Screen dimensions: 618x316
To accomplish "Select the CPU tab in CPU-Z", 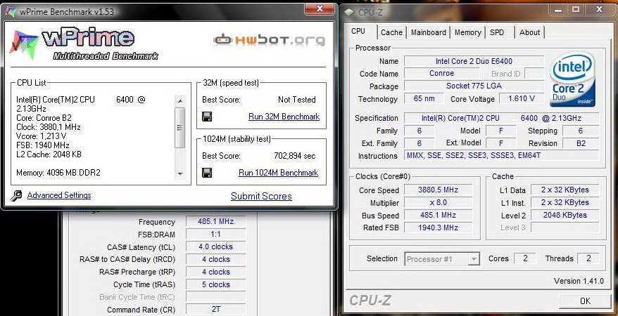I will (x=358, y=31).
